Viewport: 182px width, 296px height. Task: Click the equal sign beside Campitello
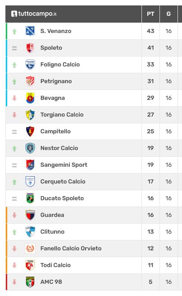(x=14, y=132)
